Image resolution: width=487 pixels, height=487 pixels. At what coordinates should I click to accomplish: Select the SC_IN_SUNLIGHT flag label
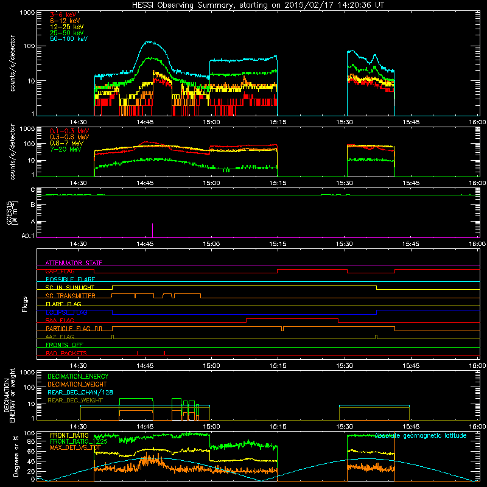point(70,287)
